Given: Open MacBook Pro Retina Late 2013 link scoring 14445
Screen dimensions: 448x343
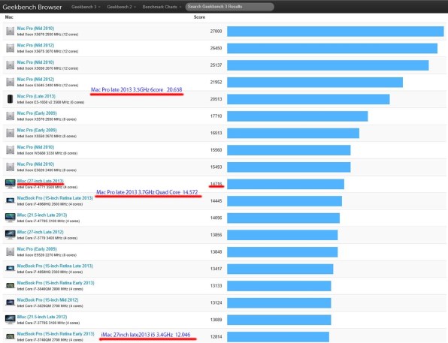Looking at the screenshot, I should pos(55,198).
